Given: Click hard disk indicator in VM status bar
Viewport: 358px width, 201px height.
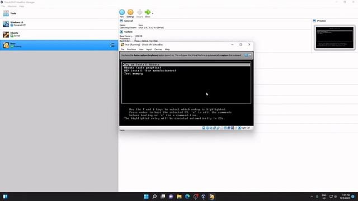Looking at the screenshot, I should pos(204,128).
